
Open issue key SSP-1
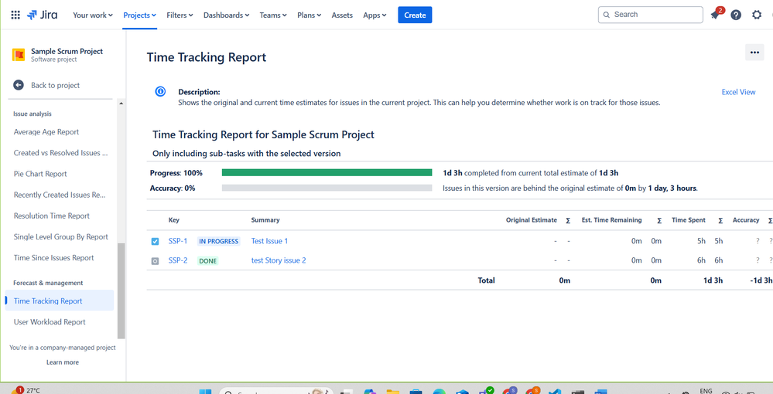(x=178, y=241)
